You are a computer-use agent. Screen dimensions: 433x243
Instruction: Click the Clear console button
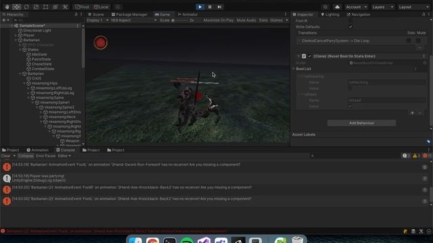pos(6,156)
